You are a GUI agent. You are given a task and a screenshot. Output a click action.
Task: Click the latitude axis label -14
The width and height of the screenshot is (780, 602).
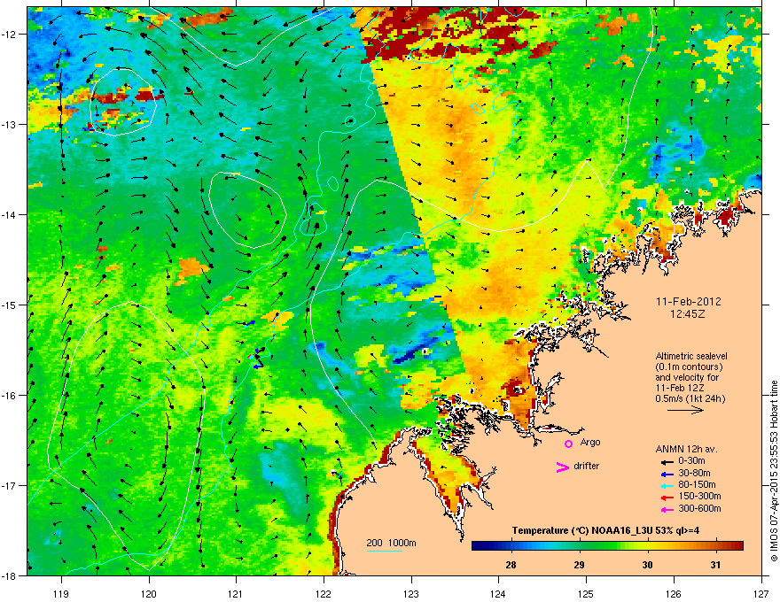(x=10, y=215)
